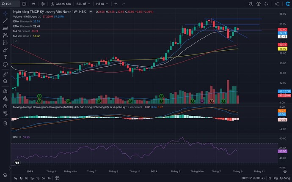Set the date range to 3p
This screenshot has height=182, width=292.
[32, 178]
